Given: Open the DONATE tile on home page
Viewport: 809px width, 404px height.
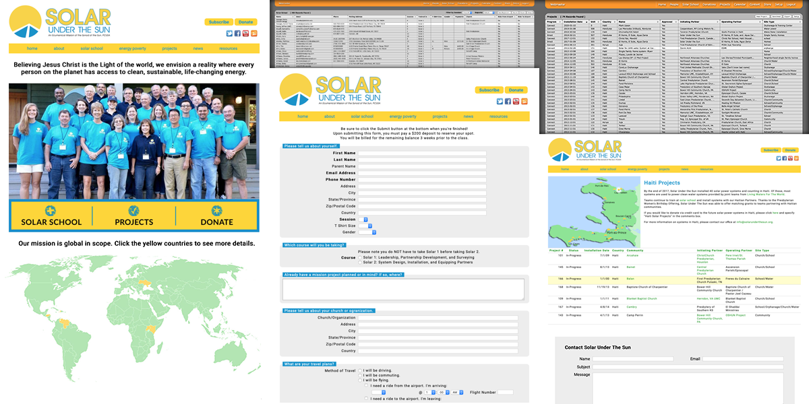Looking at the screenshot, I should (216, 217).
